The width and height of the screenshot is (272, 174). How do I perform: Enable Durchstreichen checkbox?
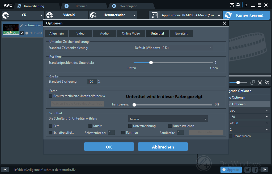point(170,126)
